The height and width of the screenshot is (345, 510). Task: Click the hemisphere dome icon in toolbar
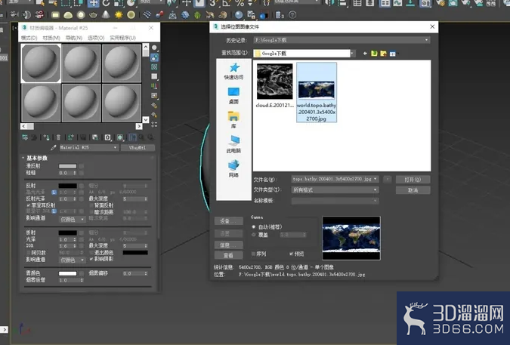(x=68, y=15)
